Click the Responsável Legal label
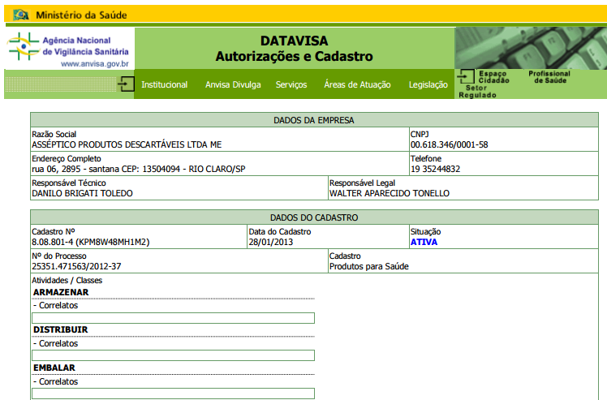Viewport: 607px width, 400px height. [x=363, y=183]
